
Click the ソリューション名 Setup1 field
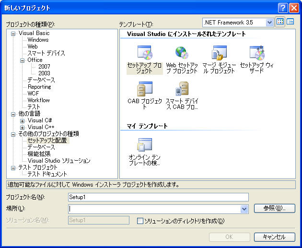pos(99,220)
